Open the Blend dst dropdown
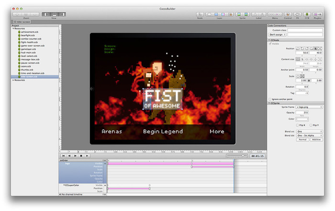 (x=309, y=135)
